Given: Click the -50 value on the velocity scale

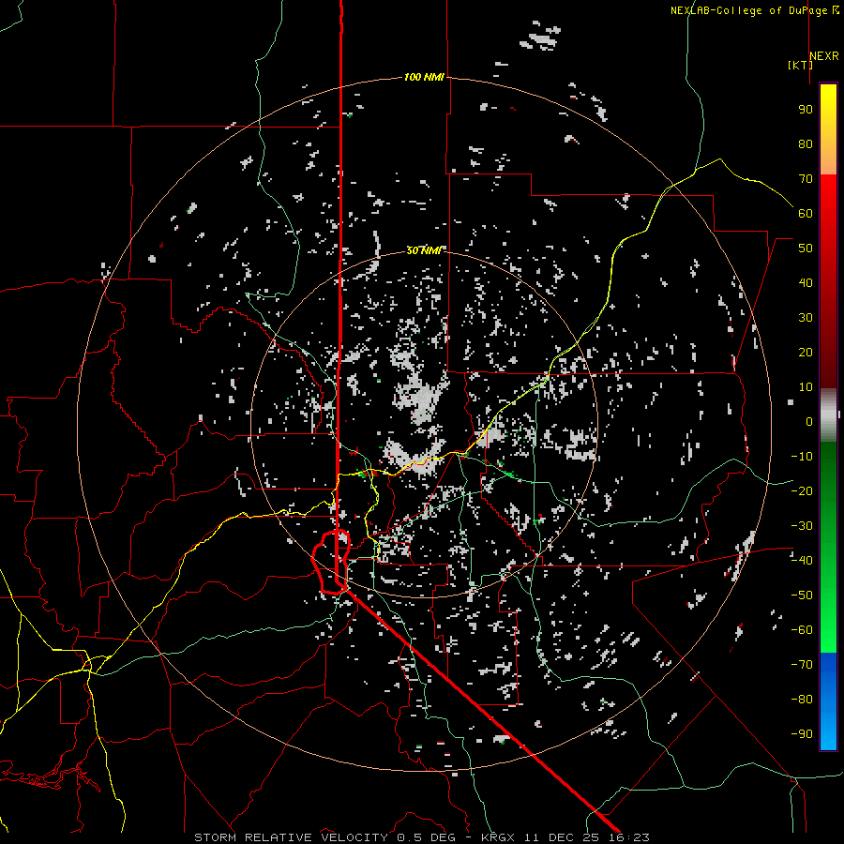Looking at the screenshot, I should pos(802,595).
